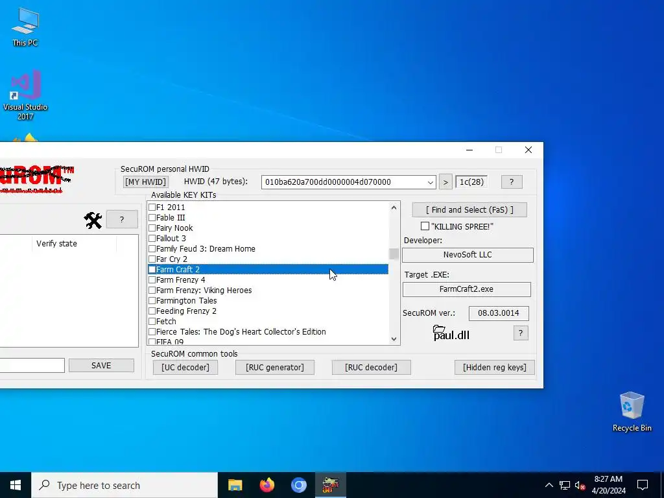Enable the Fallout 3 checkbox

[x=152, y=239]
